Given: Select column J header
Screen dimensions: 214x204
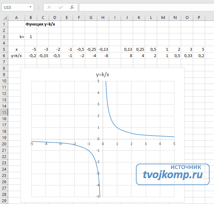Looking at the screenshot, I should click(x=127, y=18).
